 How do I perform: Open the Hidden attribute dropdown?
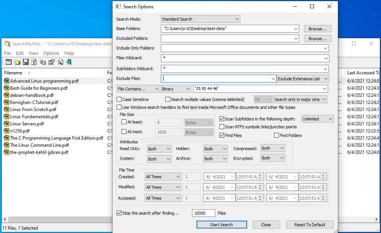click(216, 149)
